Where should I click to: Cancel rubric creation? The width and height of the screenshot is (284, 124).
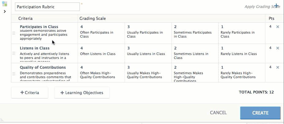point(218,113)
